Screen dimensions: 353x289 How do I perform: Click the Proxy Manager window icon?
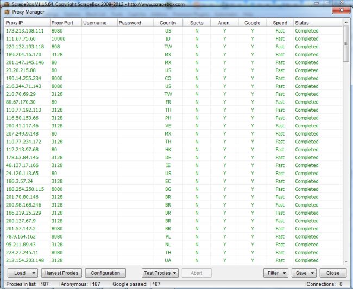(x=7, y=12)
